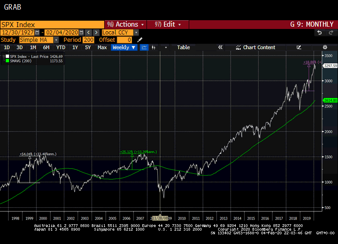Select the line chart type icon
The height and width of the screenshot is (244, 338).
(144, 47)
